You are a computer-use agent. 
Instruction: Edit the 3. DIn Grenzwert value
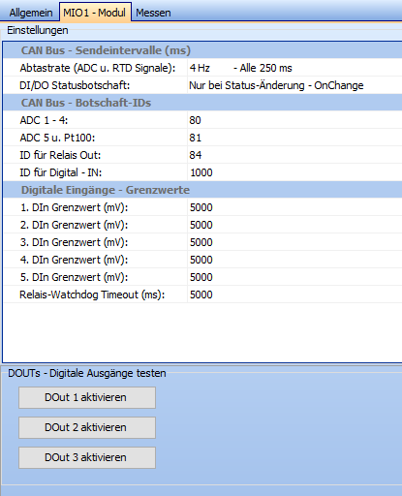[294, 242]
